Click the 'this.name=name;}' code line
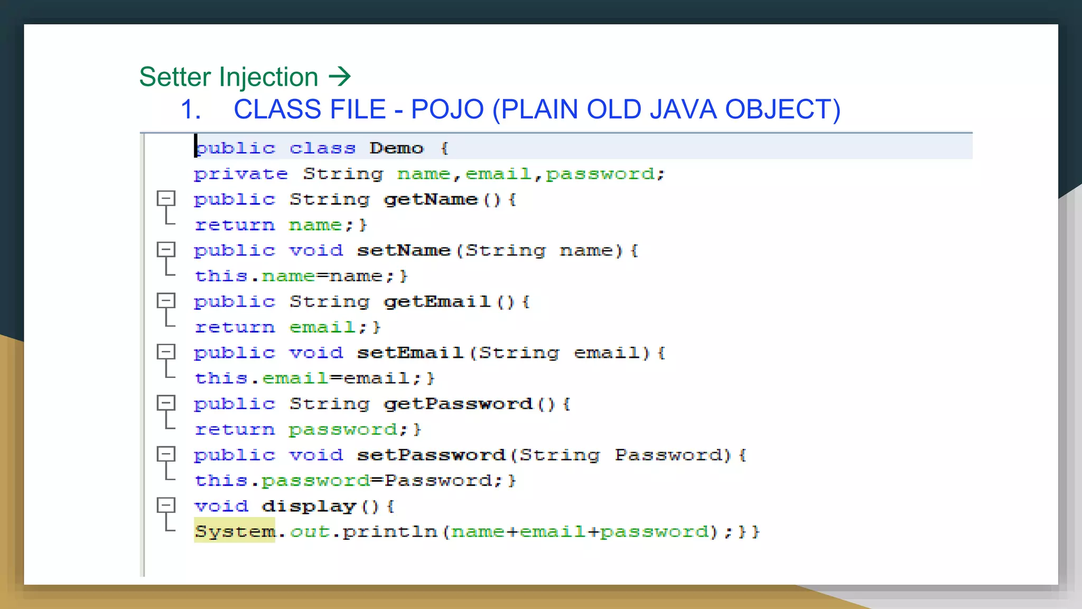This screenshot has width=1082, height=609. coord(301,276)
